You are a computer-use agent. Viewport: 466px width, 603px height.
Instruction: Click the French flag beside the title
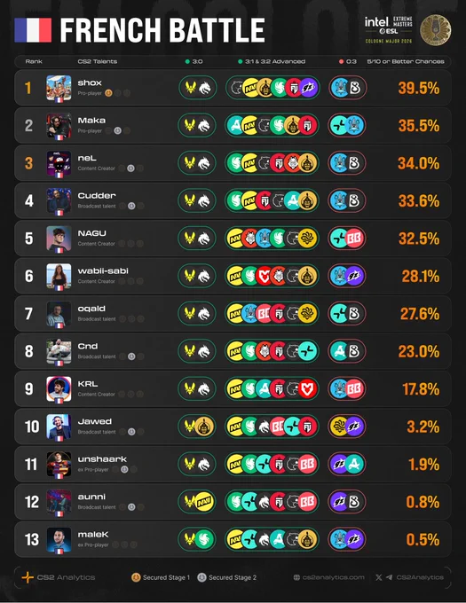tap(33, 30)
